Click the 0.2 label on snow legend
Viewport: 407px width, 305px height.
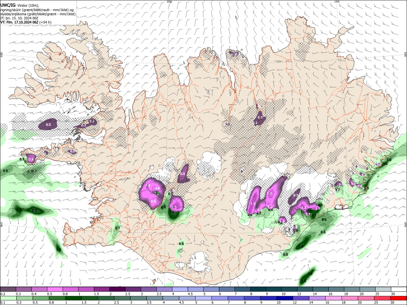3,294
